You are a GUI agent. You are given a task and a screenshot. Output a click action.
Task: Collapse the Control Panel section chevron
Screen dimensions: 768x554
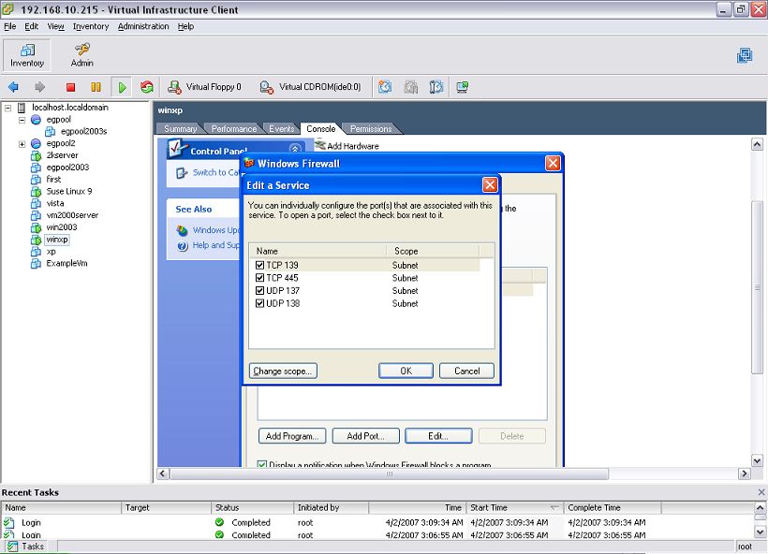[295, 149]
